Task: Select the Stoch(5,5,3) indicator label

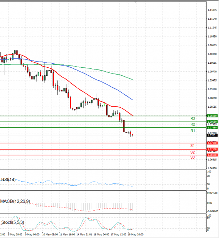Action: (x=13, y=222)
